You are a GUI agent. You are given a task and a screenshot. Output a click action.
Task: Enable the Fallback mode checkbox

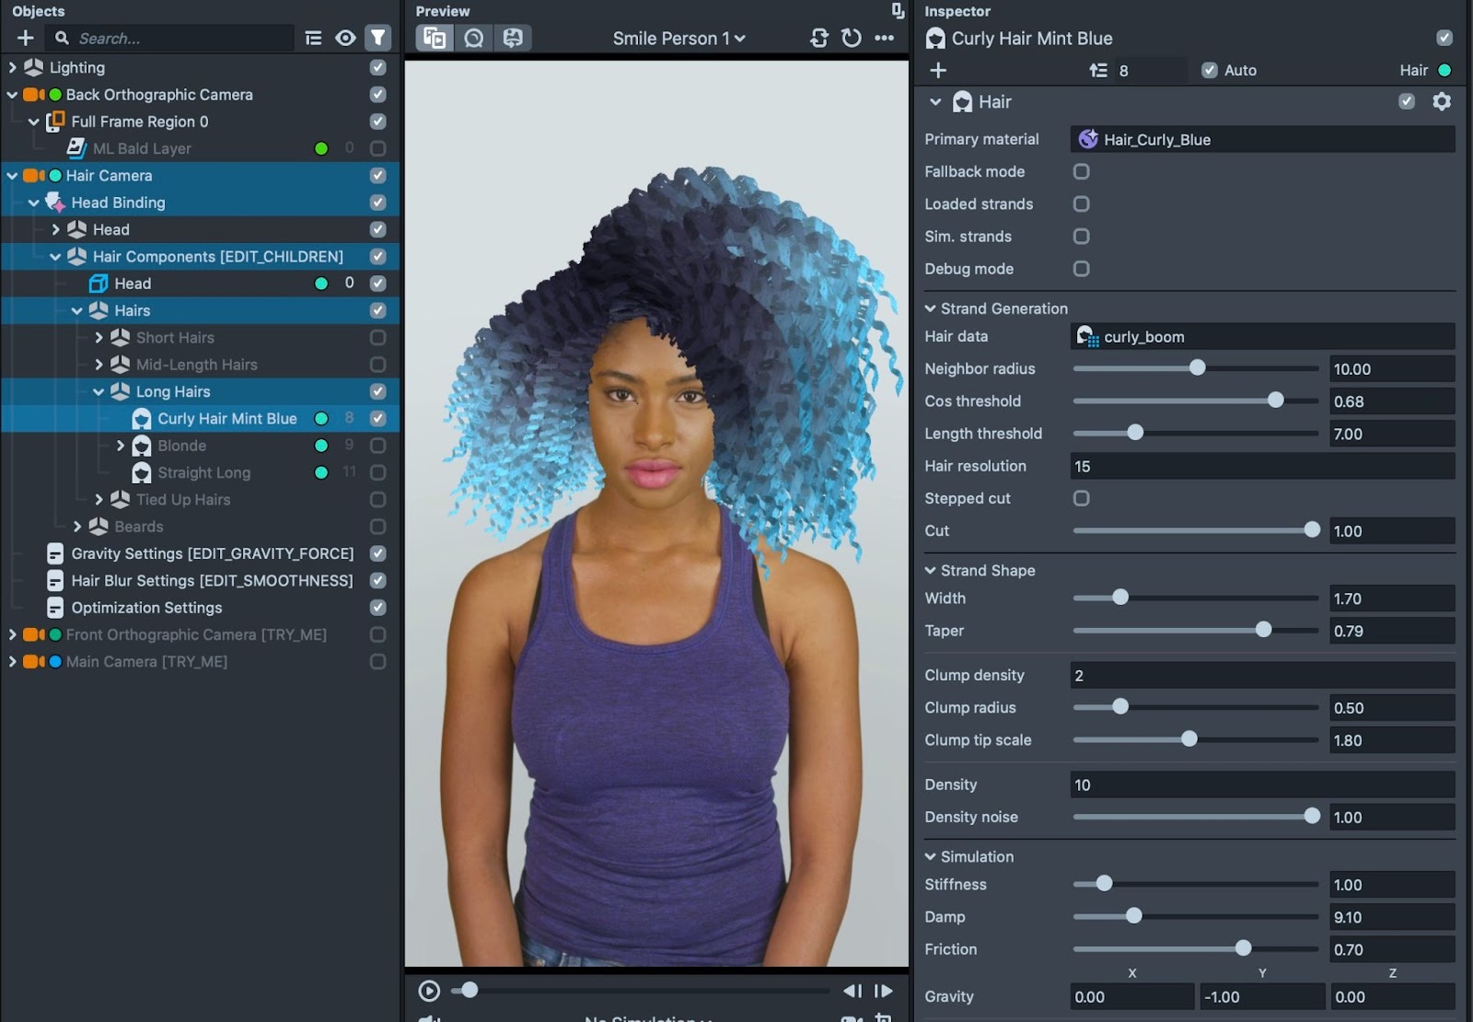1082,172
